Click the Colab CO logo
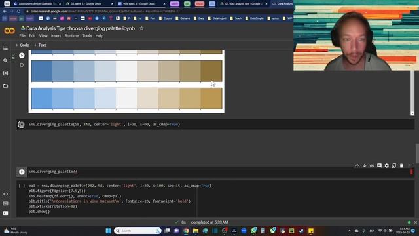This screenshot has height=236, width=419. [9, 31]
